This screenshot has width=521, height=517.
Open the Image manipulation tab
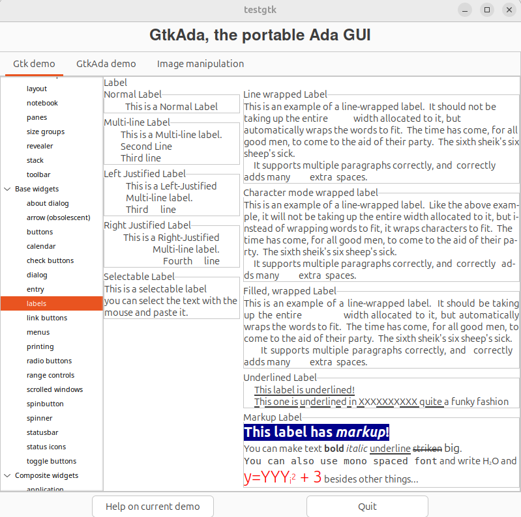(x=200, y=63)
